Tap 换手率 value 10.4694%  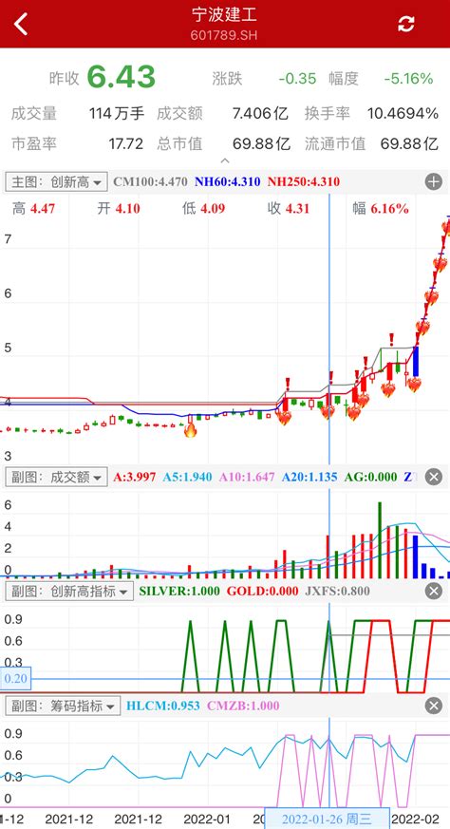(403, 113)
